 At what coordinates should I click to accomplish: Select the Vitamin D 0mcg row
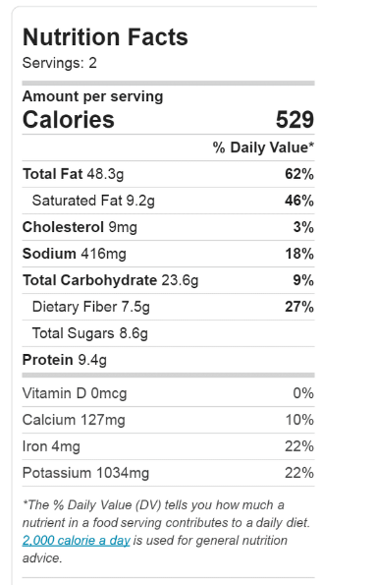(x=169, y=393)
